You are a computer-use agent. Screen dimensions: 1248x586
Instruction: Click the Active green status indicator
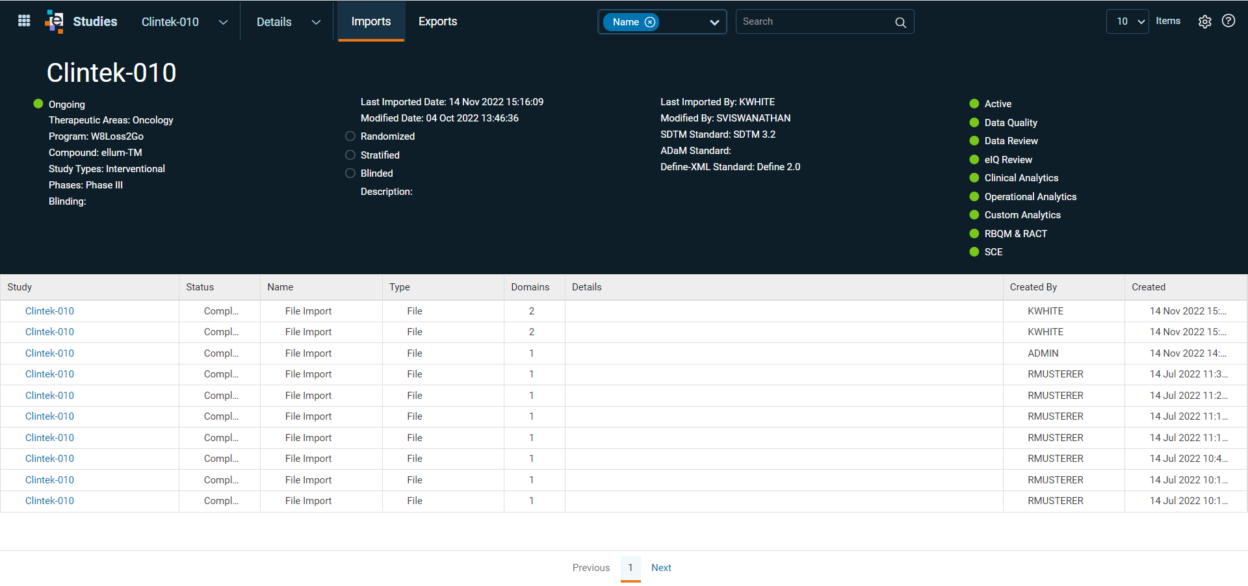(974, 104)
